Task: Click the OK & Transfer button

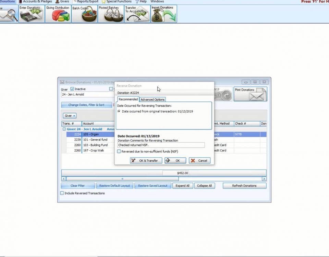Action: tap(146, 160)
